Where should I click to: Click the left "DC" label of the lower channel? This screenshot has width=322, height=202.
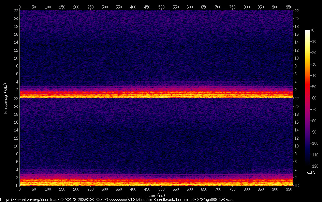(x=16, y=186)
